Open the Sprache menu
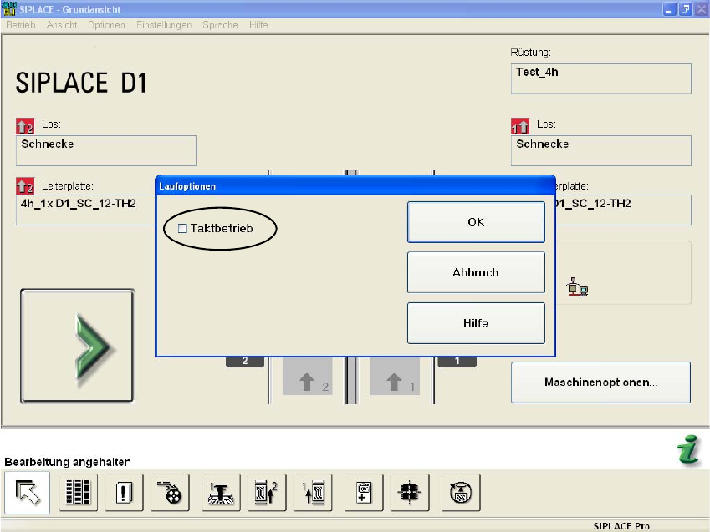 pos(220,25)
